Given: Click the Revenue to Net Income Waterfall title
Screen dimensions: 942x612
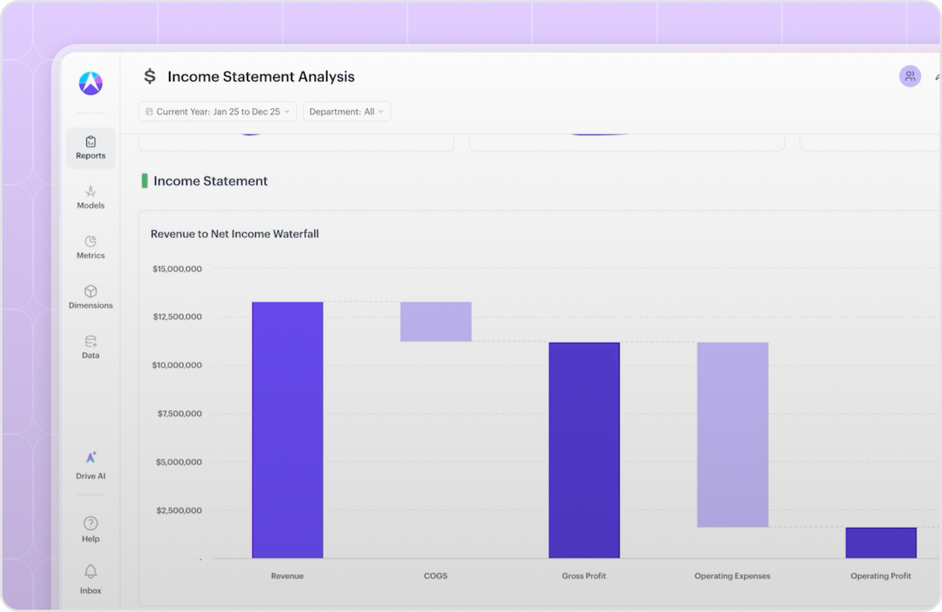Looking at the screenshot, I should 235,234.
